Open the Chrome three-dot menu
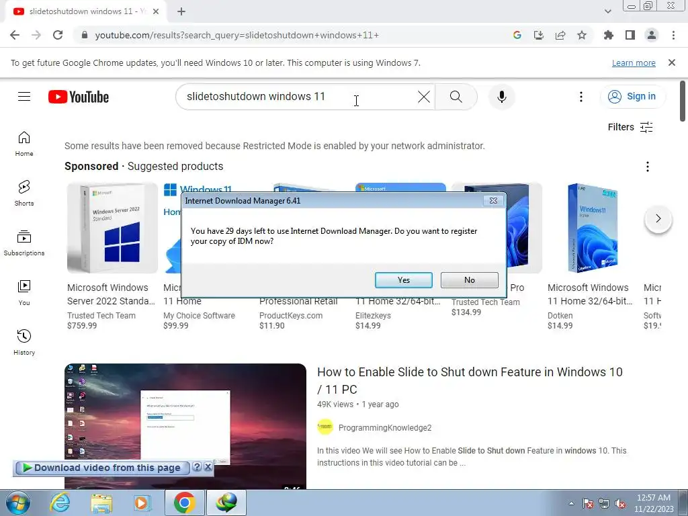 coord(673,35)
